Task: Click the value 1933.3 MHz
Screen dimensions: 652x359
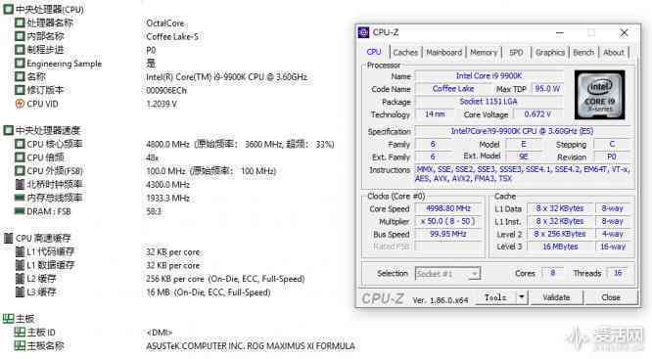Action: click(168, 198)
